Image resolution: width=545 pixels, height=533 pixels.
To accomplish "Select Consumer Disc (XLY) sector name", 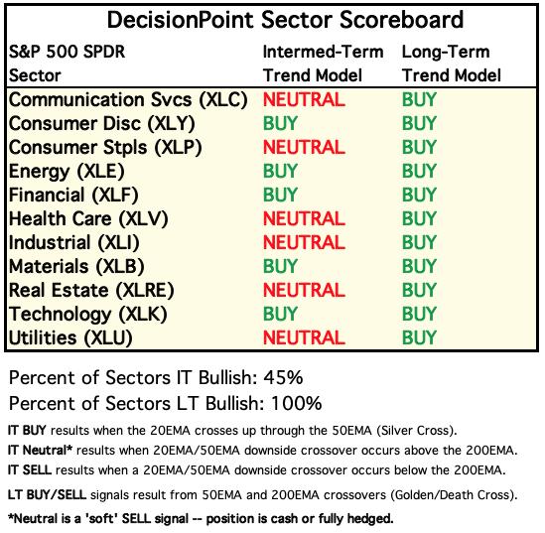I will (x=102, y=124).
